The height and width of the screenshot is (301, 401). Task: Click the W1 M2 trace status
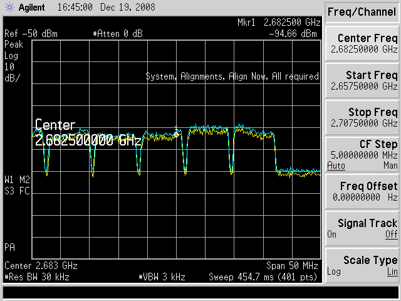pos(18,180)
